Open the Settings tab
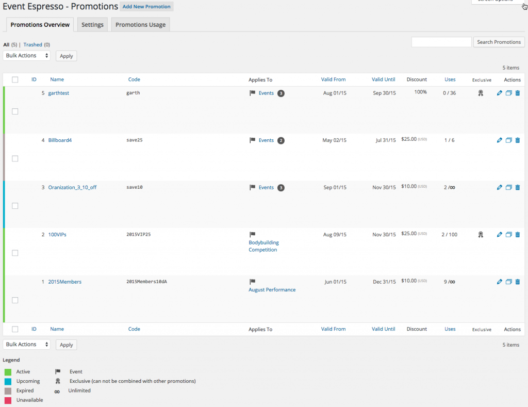The width and height of the screenshot is (528, 407). click(92, 25)
